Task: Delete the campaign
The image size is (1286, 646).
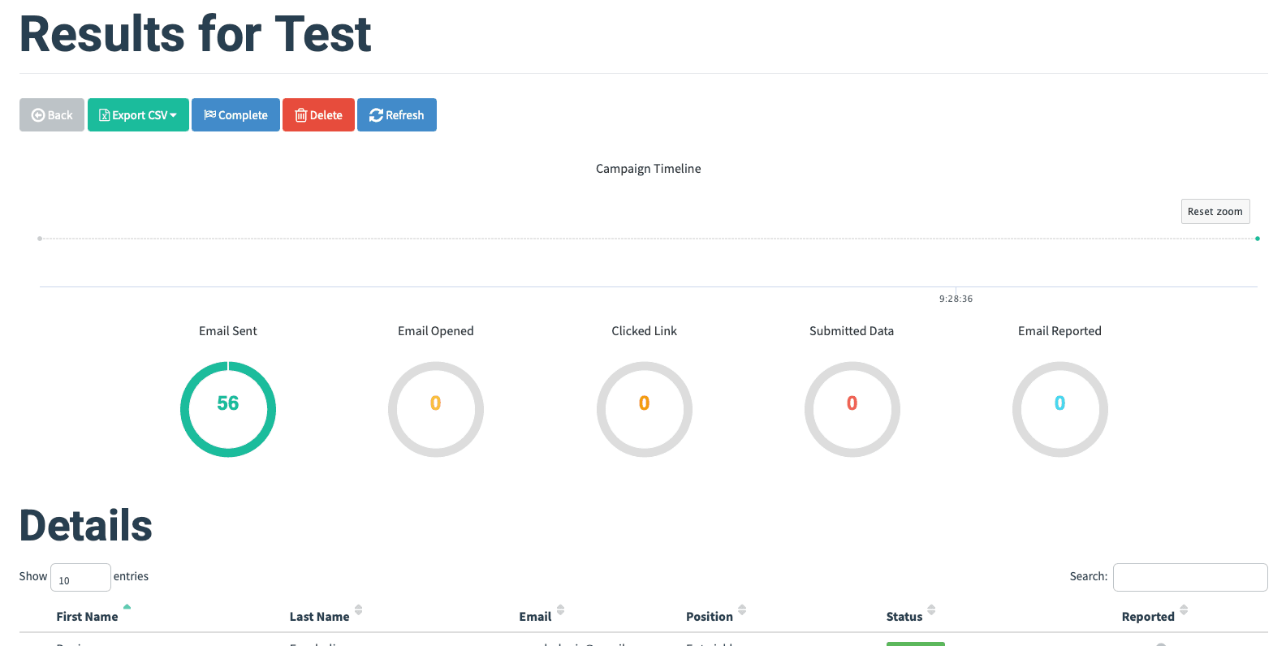Action: (x=318, y=115)
